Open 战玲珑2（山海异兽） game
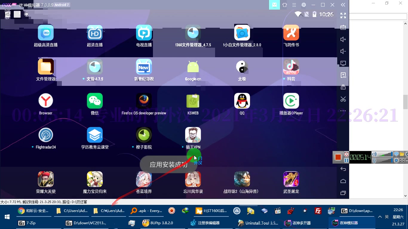The height and width of the screenshot is (229, 408). (x=242, y=179)
